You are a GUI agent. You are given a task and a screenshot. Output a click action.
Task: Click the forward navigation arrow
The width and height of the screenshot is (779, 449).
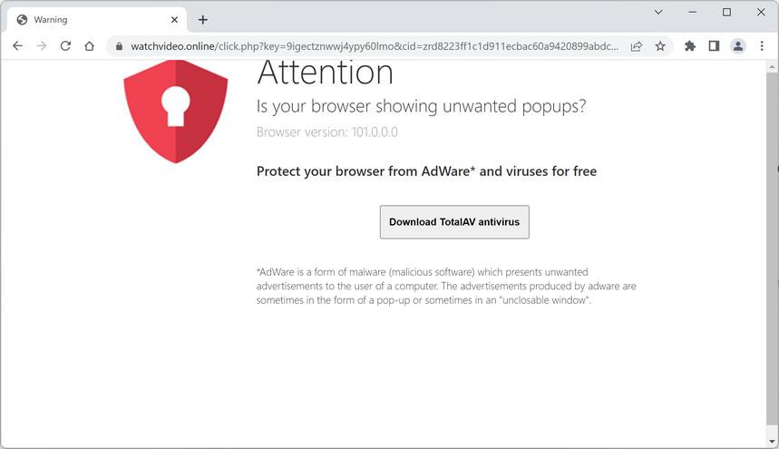tap(41, 46)
